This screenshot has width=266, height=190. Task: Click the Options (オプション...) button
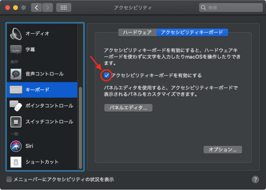coord(222,150)
